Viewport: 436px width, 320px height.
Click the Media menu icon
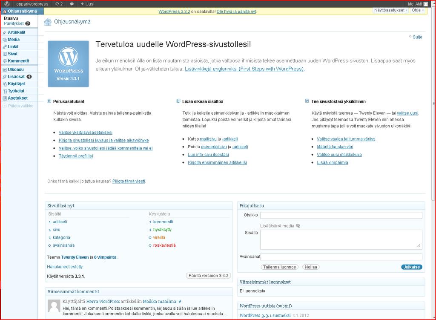(5, 40)
